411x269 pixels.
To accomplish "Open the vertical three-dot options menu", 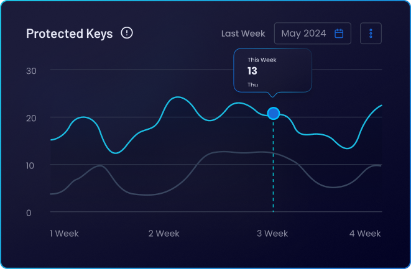I will pos(371,34).
